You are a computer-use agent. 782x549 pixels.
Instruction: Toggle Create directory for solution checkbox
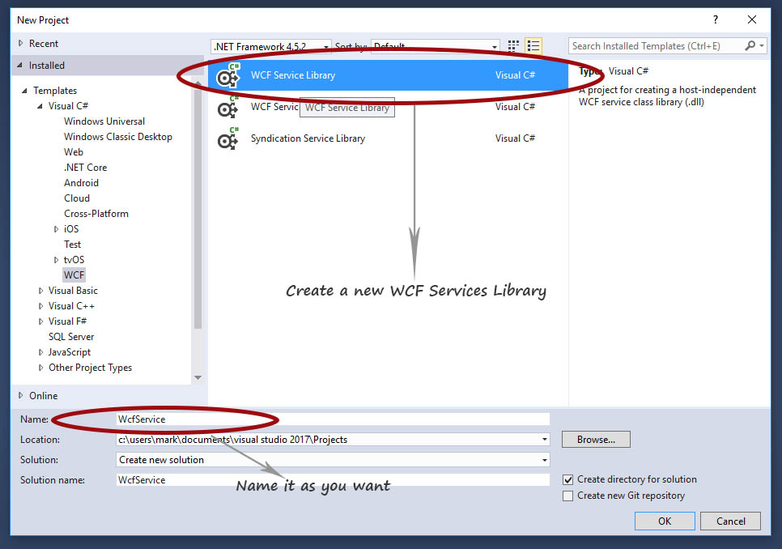[x=567, y=479]
